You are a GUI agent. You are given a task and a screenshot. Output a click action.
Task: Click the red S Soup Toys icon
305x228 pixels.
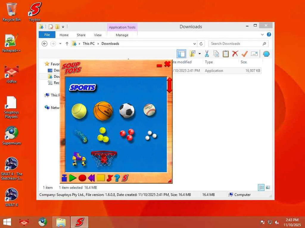click(x=125, y=178)
